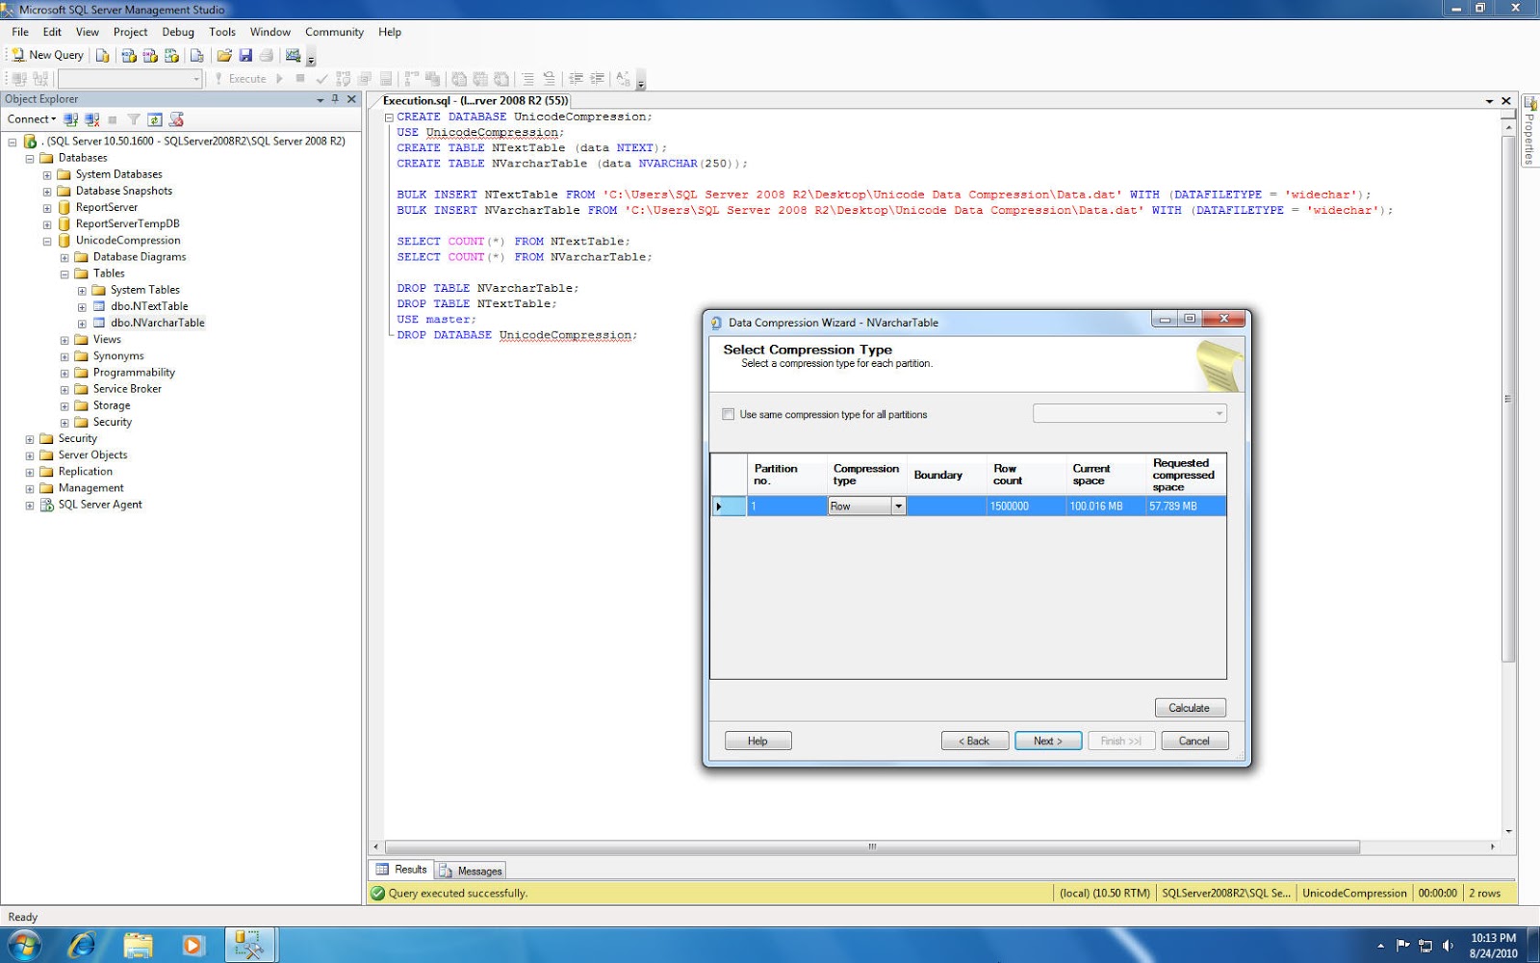The height and width of the screenshot is (963, 1540).
Task: Expand the System Databases node
Action: click(x=47, y=175)
